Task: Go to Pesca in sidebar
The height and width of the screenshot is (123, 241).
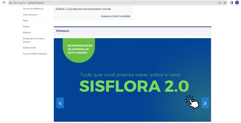Action: pos(25,20)
